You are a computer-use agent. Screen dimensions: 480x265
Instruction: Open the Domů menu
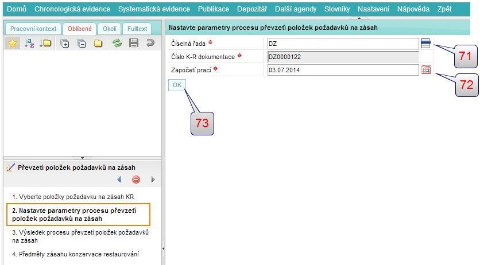(x=17, y=9)
